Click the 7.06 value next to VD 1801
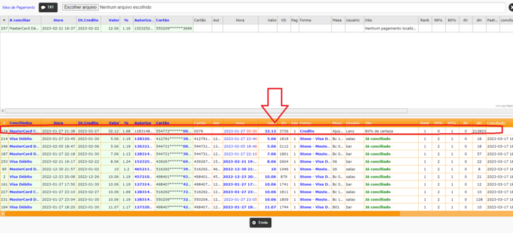Screen dimensions: 513x233 (271, 154)
